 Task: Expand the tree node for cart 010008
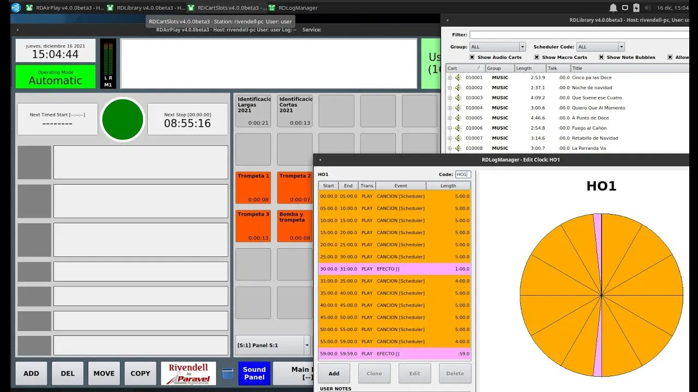(x=450, y=148)
